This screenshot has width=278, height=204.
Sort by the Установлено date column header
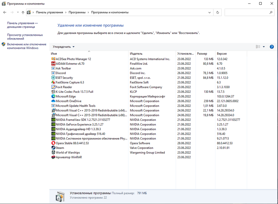point(186,54)
